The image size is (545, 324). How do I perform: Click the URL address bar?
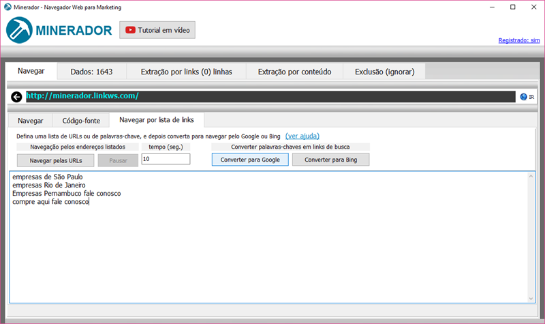(x=270, y=96)
